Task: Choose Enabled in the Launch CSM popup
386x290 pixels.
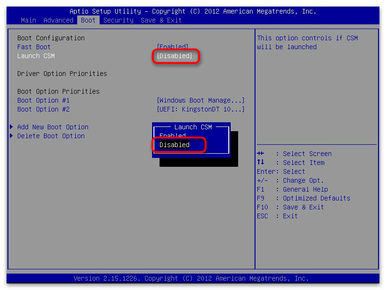Action: pos(173,136)
